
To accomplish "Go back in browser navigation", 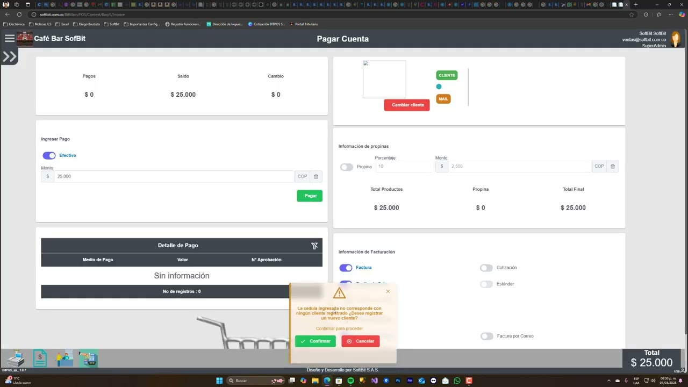I will pyautogui.click(x=8, y=15).
